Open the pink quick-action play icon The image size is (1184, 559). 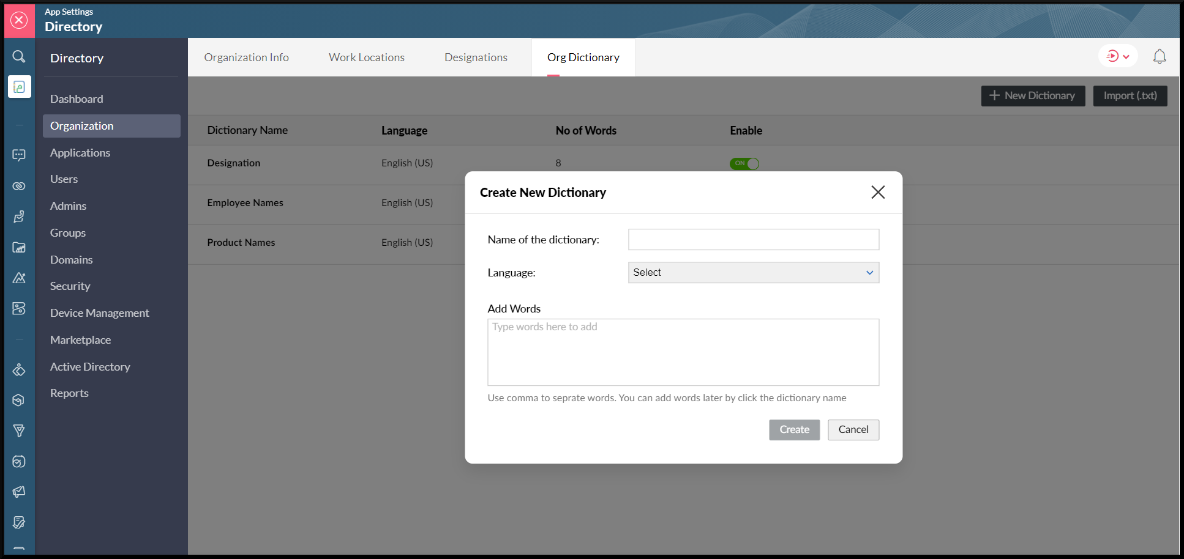[1113, 56]
